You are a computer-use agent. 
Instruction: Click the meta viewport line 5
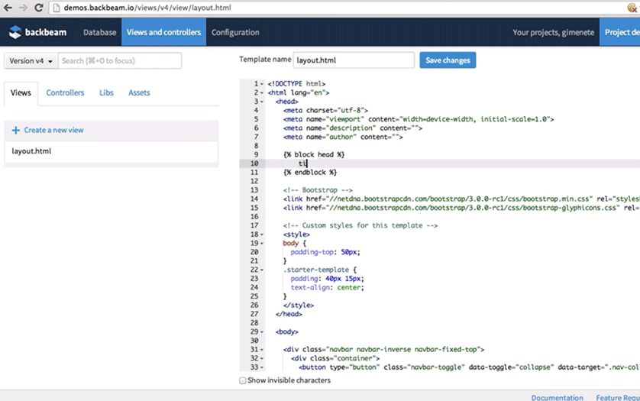pos(419,119)
